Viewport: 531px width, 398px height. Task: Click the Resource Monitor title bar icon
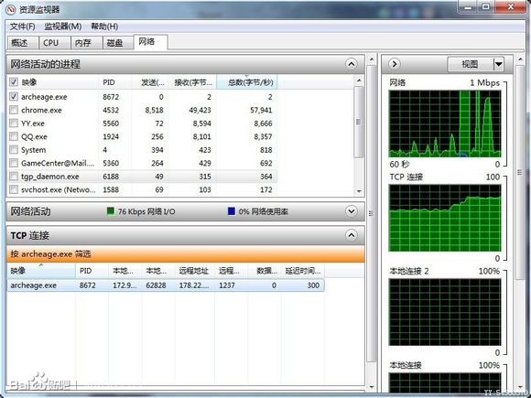tap(11, 9)
